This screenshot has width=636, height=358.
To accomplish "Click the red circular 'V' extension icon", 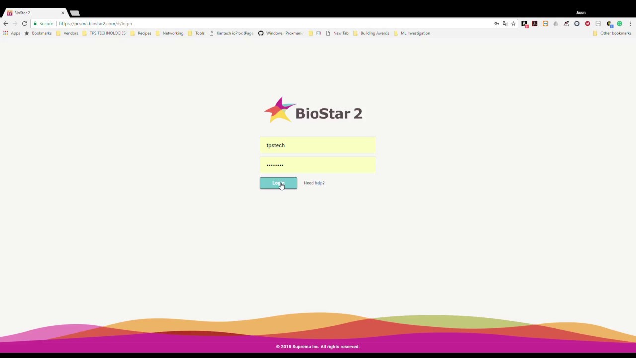I will click(x=588, y=23).
